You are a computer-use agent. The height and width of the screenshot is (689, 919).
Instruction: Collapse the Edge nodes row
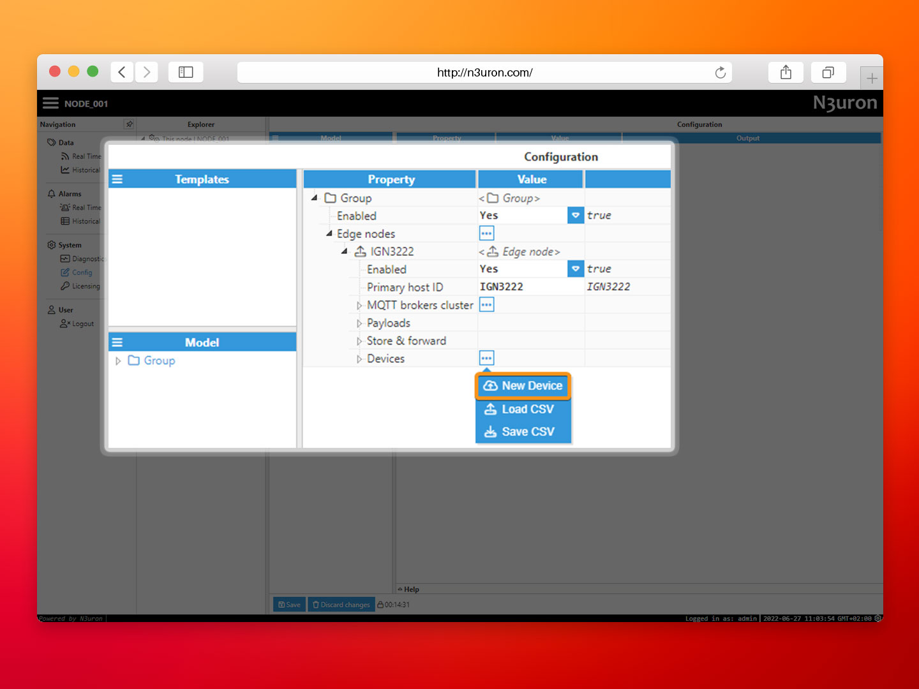pos(329,233)
